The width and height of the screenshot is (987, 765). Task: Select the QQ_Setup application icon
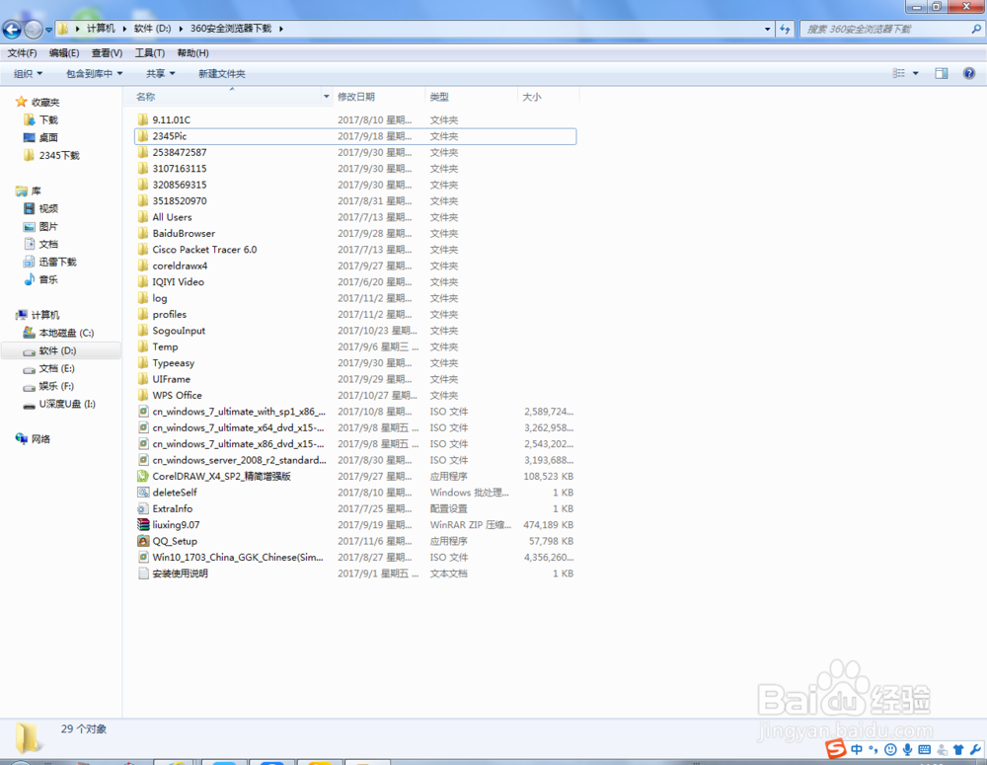pyautogui.click(x=143, y=541)
